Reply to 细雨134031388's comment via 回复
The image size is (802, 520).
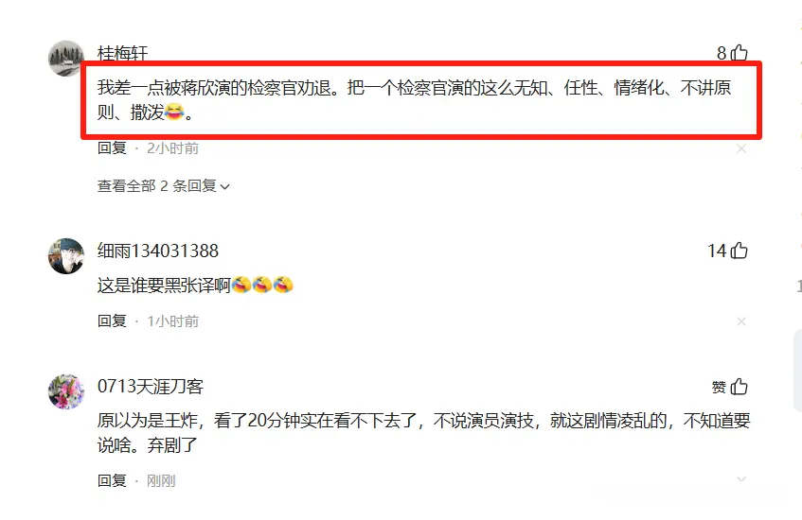coord(112,321)
